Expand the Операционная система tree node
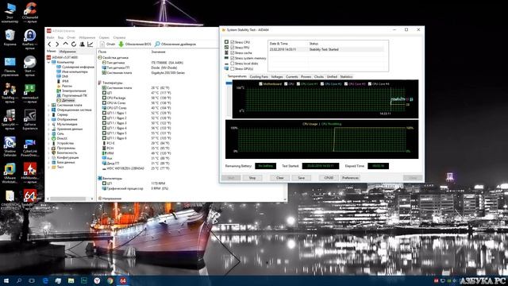 click(49, 110)
